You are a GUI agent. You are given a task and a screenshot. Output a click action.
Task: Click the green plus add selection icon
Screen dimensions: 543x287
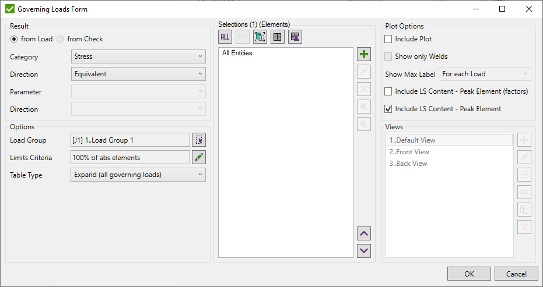(x=364, y=55)
